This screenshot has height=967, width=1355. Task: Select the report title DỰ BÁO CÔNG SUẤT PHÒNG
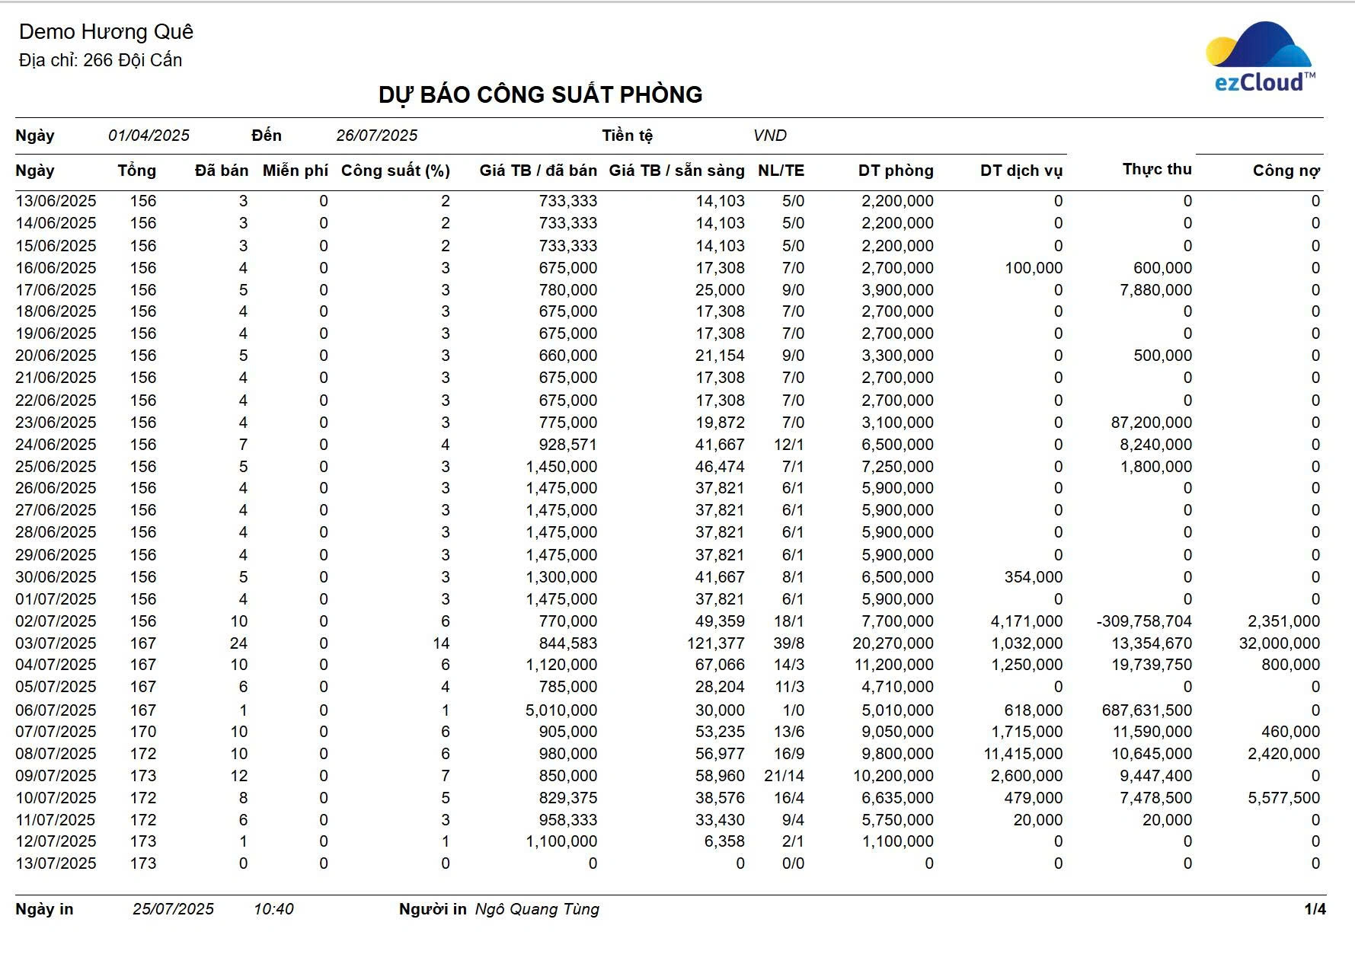pyautogui.click(x=540, y=94)
